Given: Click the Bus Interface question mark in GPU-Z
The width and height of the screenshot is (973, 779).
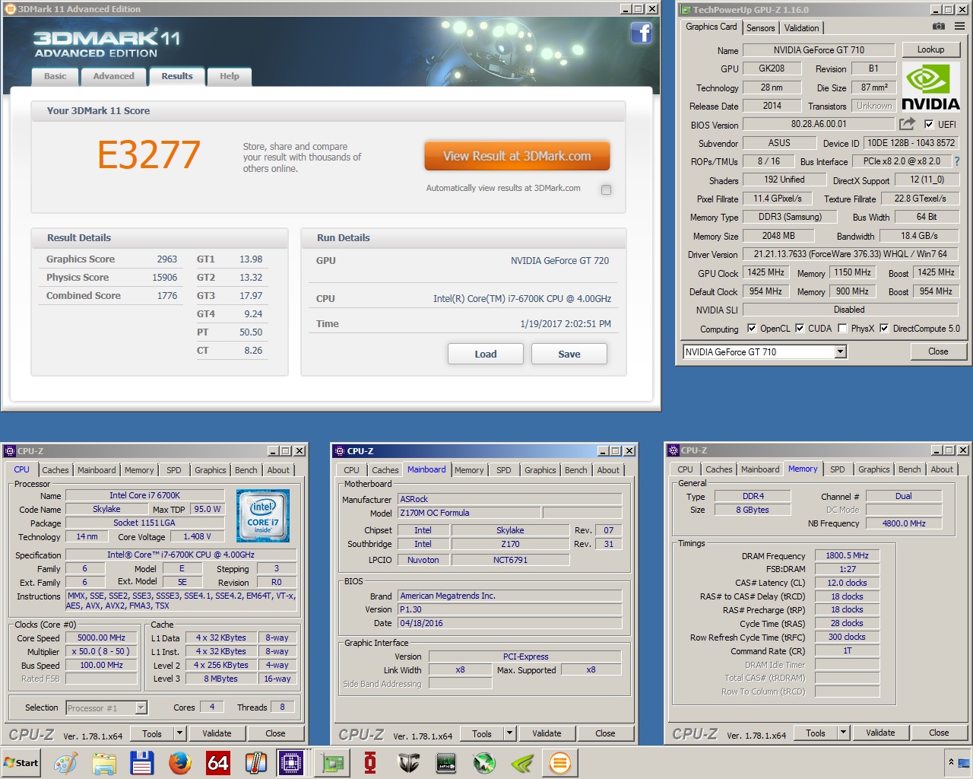Looking at the screenshot, I should pyautogui.click(x=957, y=161).
